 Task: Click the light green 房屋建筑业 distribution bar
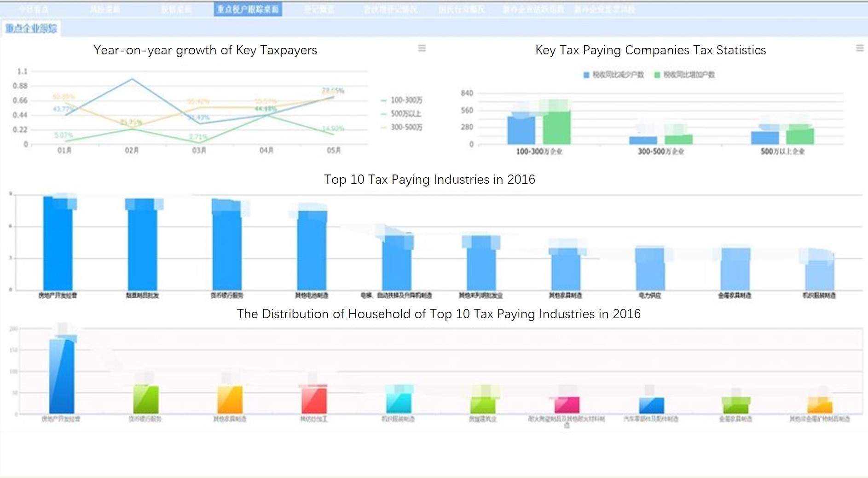(x=483, y=405)
